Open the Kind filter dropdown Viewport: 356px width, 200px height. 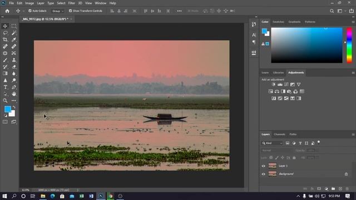272,143
